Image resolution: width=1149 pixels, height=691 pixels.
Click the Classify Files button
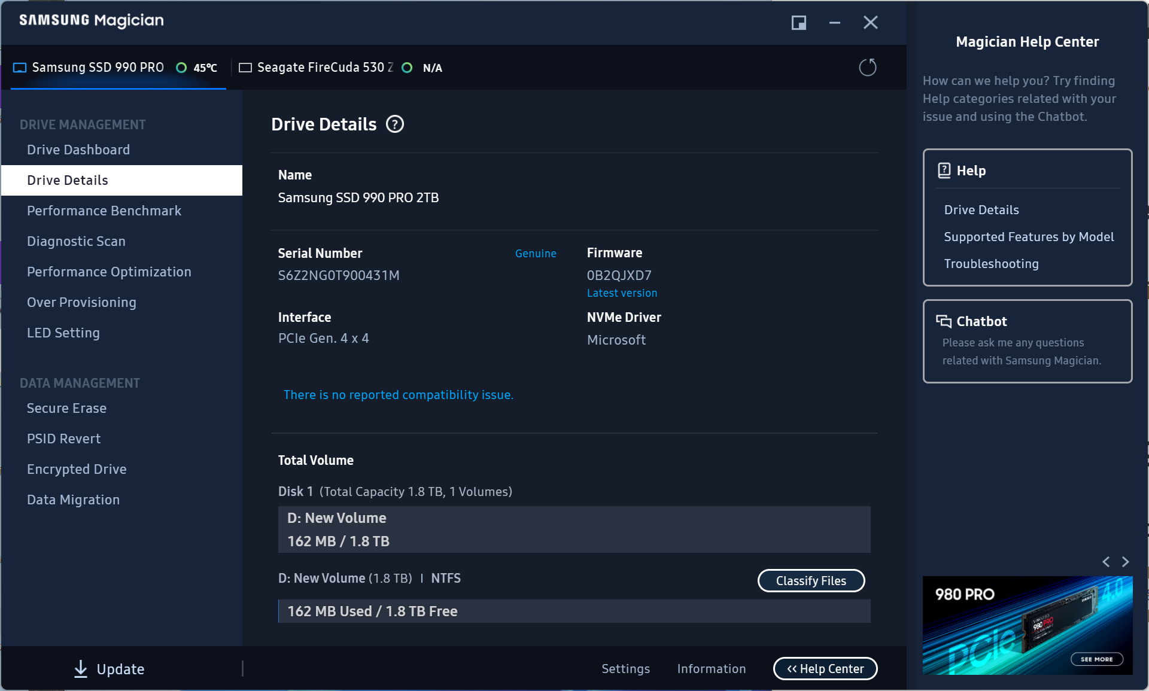click(811, 580)
